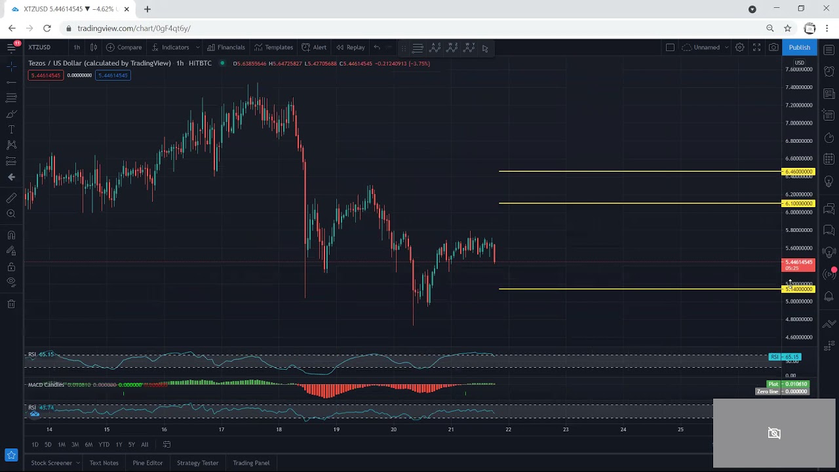The height and width of the screenshot is (472, 839).
Task: Open the favorites star toolbar button
Action: (x=11, y=455)
